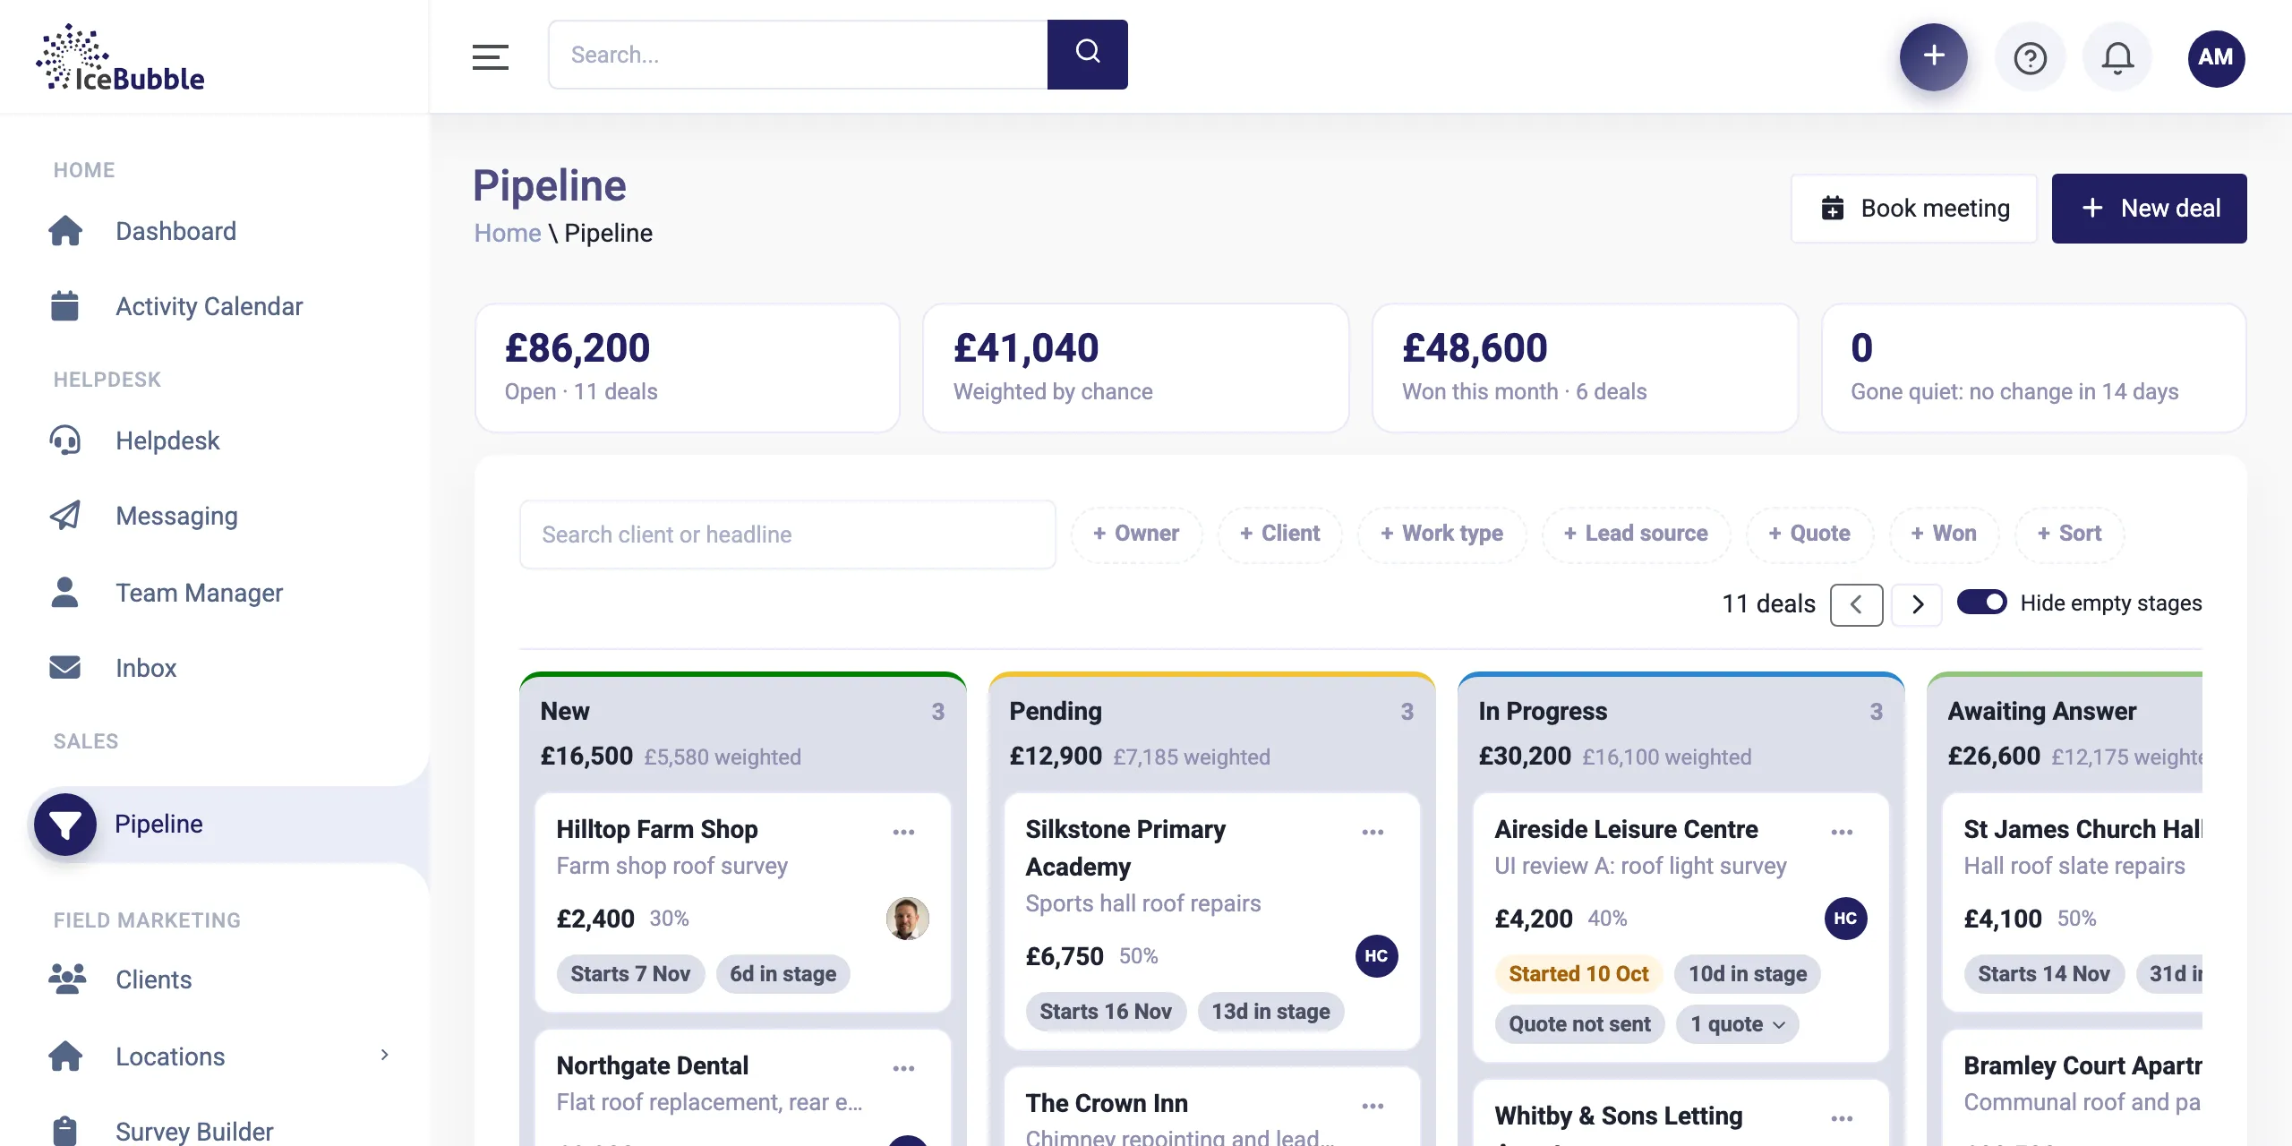
Task: Add a Quote filter
Action: 1809,534
